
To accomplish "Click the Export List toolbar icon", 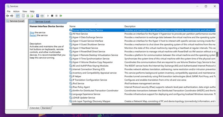I will (x=32, y=16).
